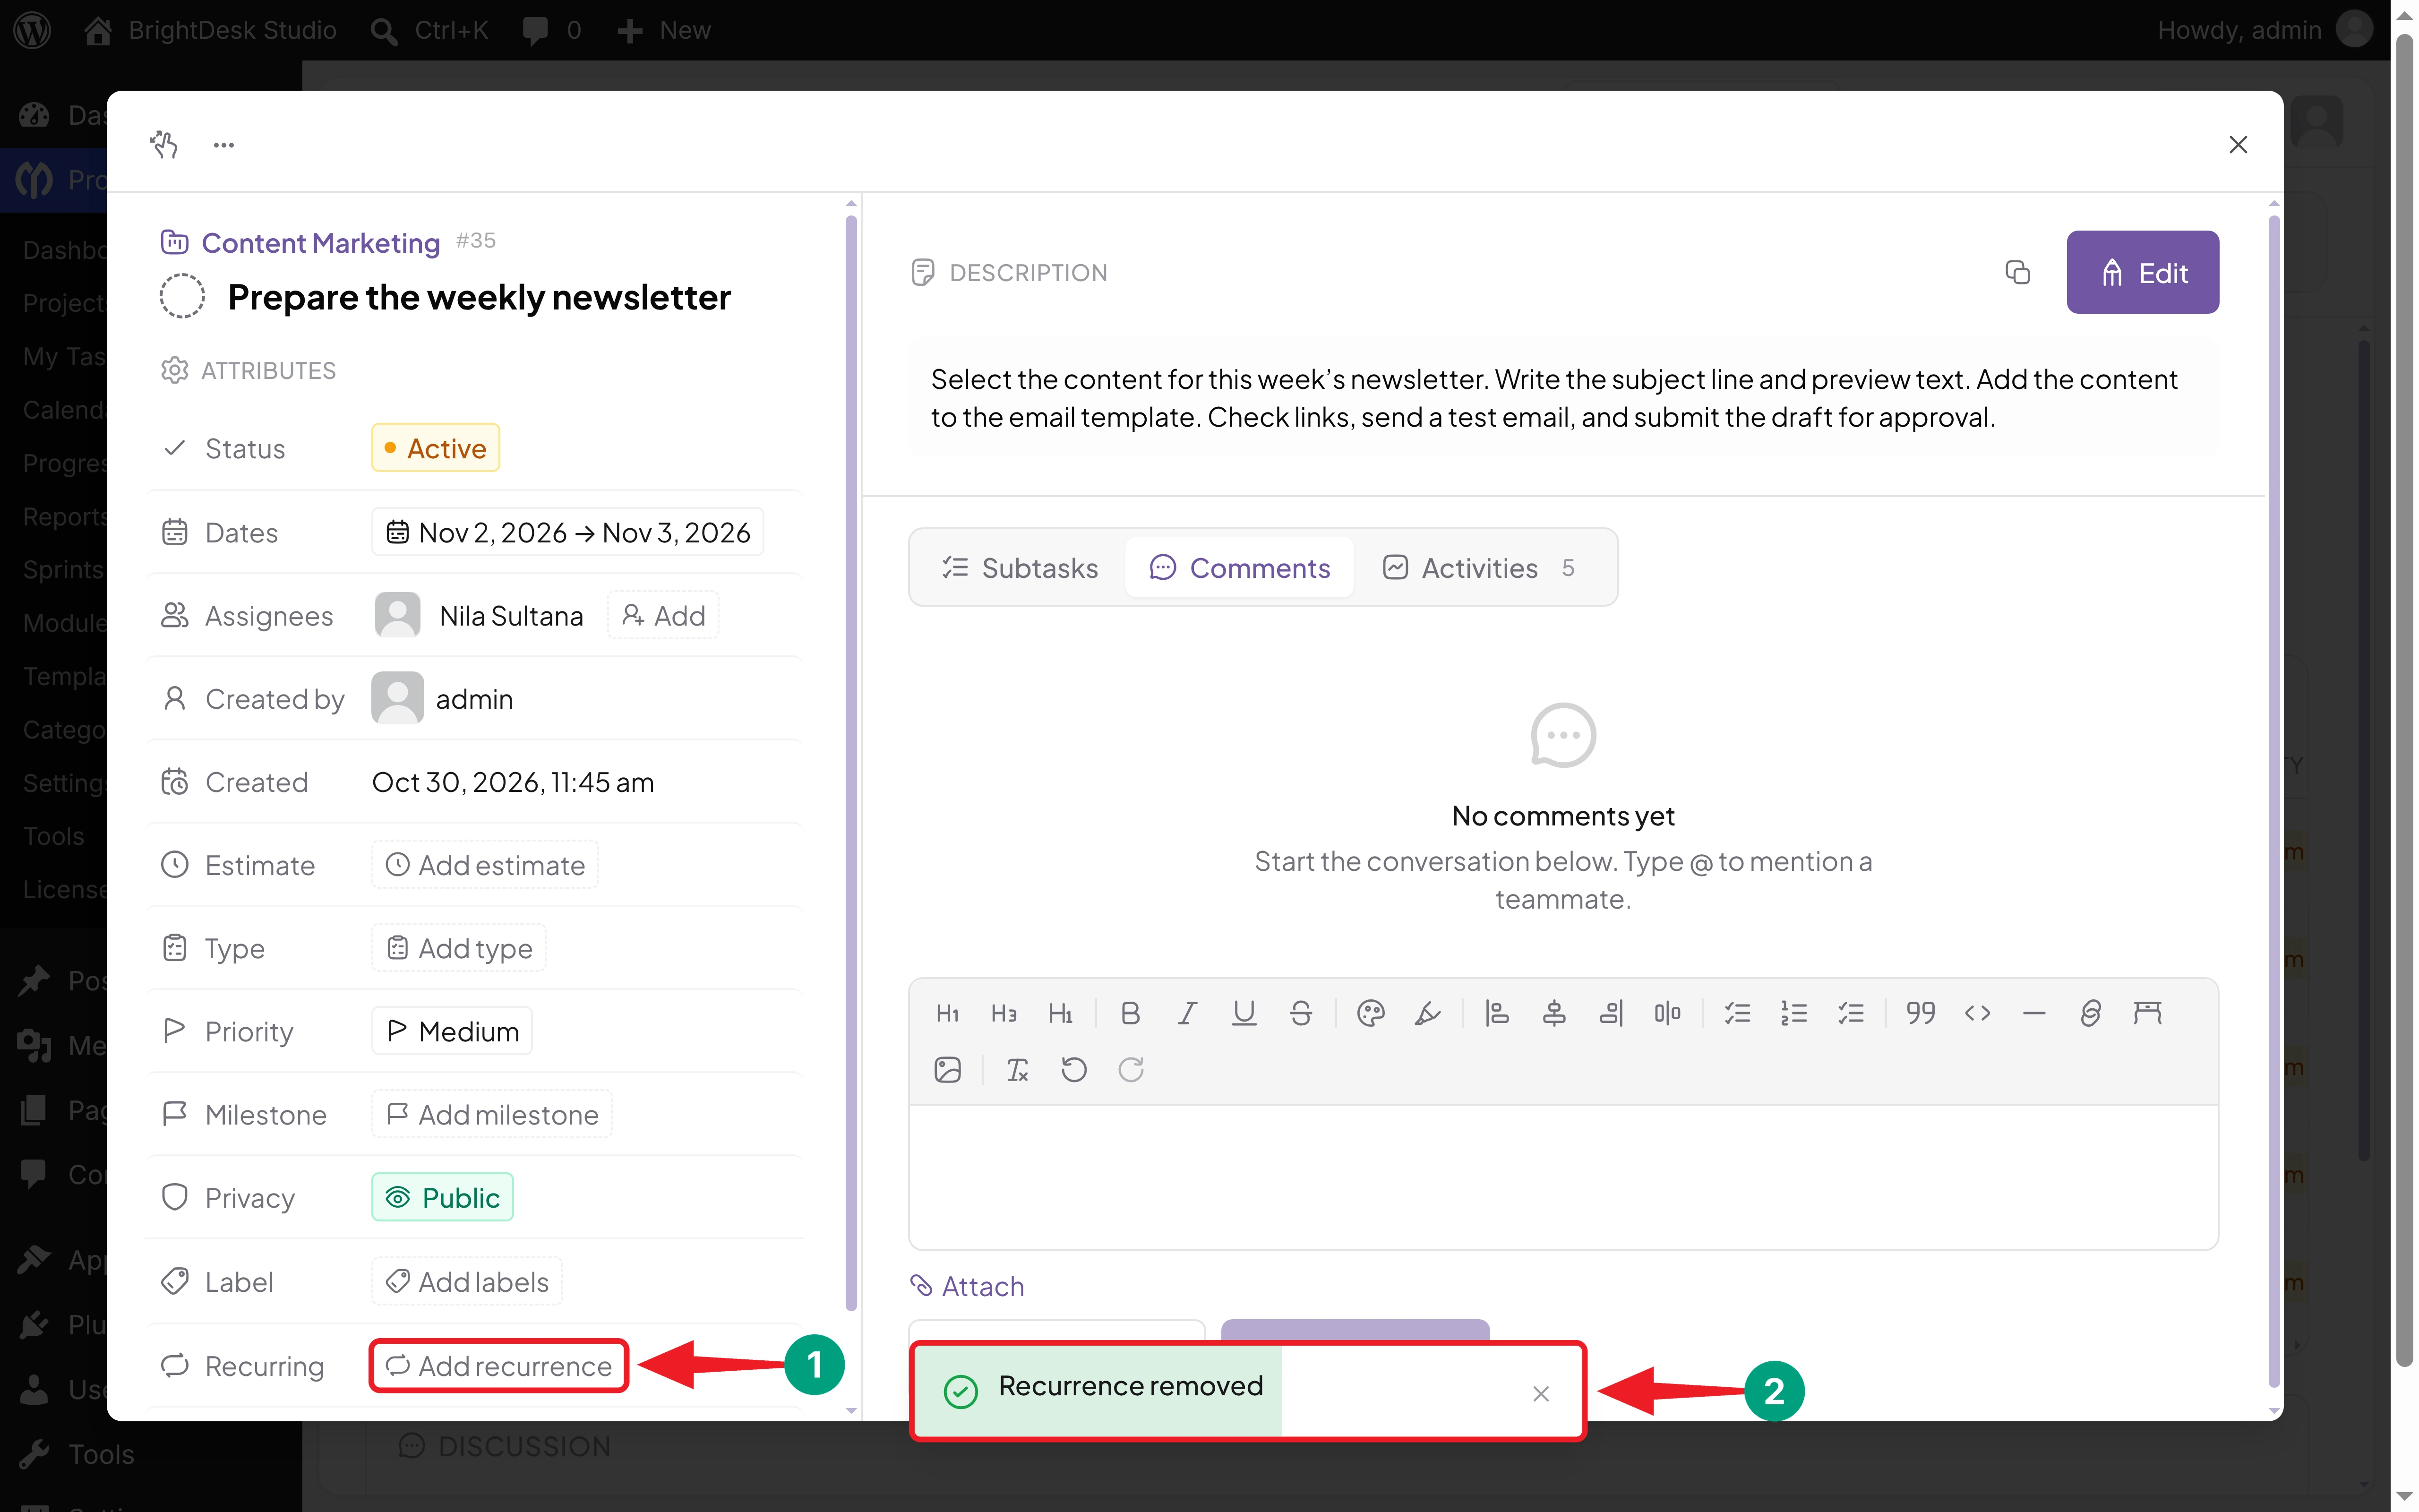
Task: Click Add labels
Action: coord(467,1281)
